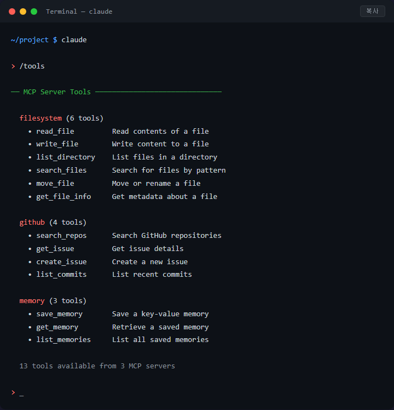Screen dimensions: 394x410
Task: Click the '(3 tools)' count
Action: coord(68,301)
